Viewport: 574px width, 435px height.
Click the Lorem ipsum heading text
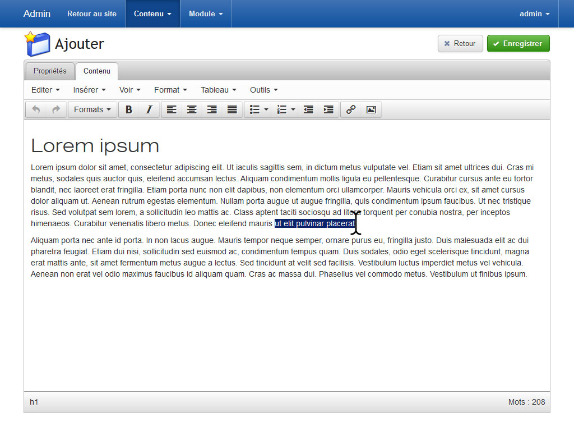[x=95, y=146]
